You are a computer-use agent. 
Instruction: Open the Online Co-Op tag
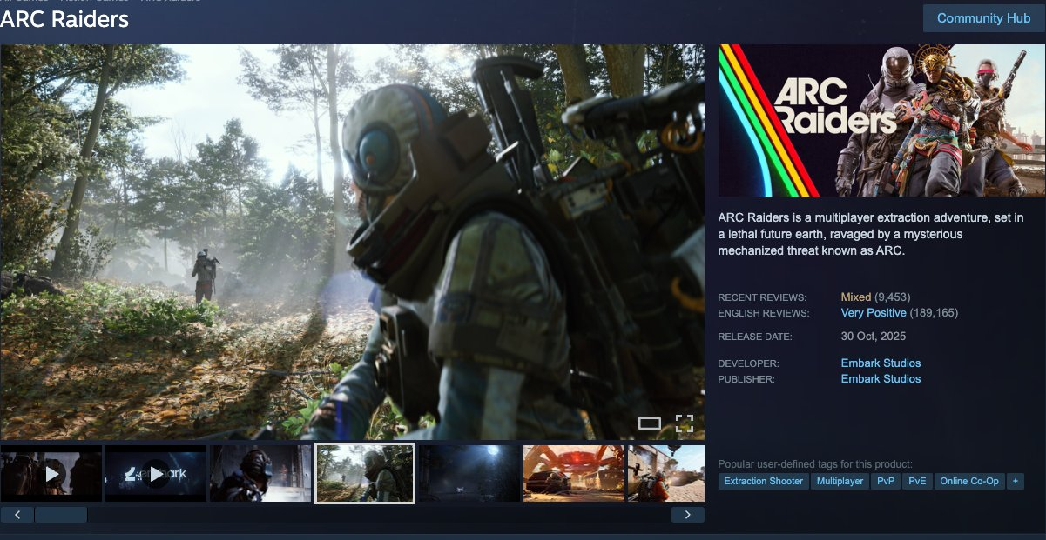969,481
